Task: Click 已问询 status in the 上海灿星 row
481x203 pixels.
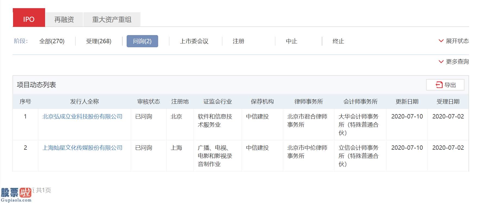Action: point(144,148)
